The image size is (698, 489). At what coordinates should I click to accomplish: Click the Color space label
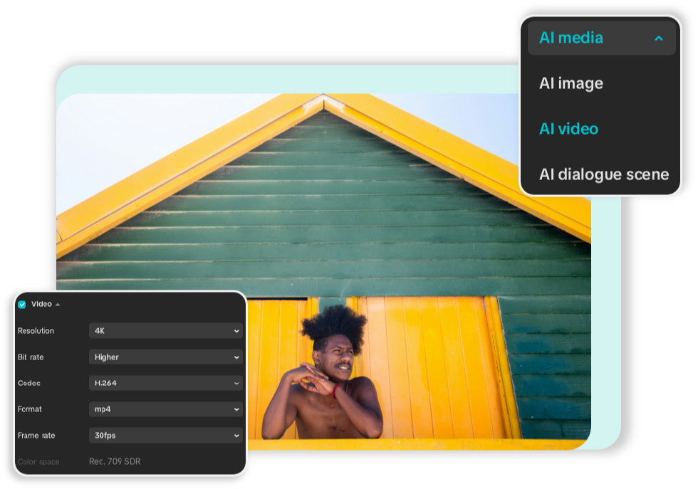click(x=38, y=462)
